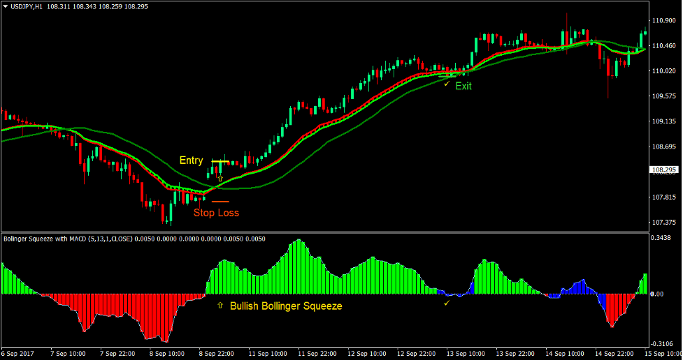Click the checkmark icon next to Exit
Screen dimensions: 683x360
pyautogui.click(x=447, y=84)
